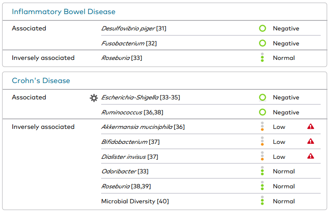This screenshot has width=332, height=216.
Task: Click the green circle icon for Fusobacterium
Action: (262, 44)
